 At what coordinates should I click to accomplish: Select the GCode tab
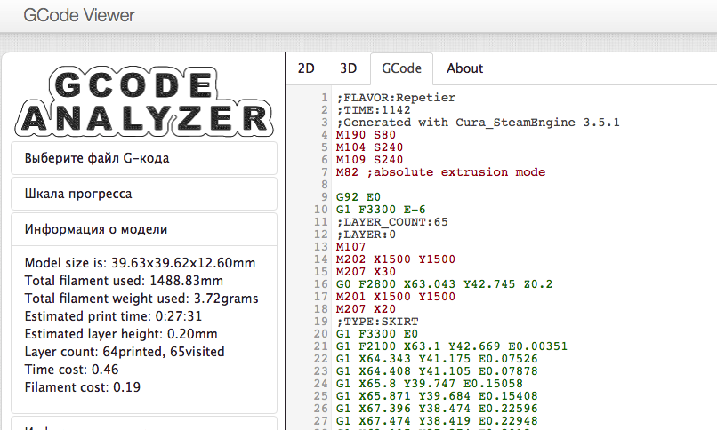[401, 68]
